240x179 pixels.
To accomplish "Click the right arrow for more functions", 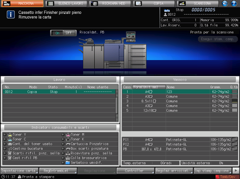I will [236, 171].
